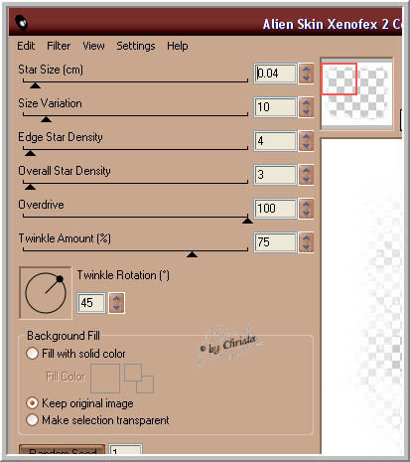The image size is (410, 462).
Task: Click the Random Seed button
Action: pos(63,450)
